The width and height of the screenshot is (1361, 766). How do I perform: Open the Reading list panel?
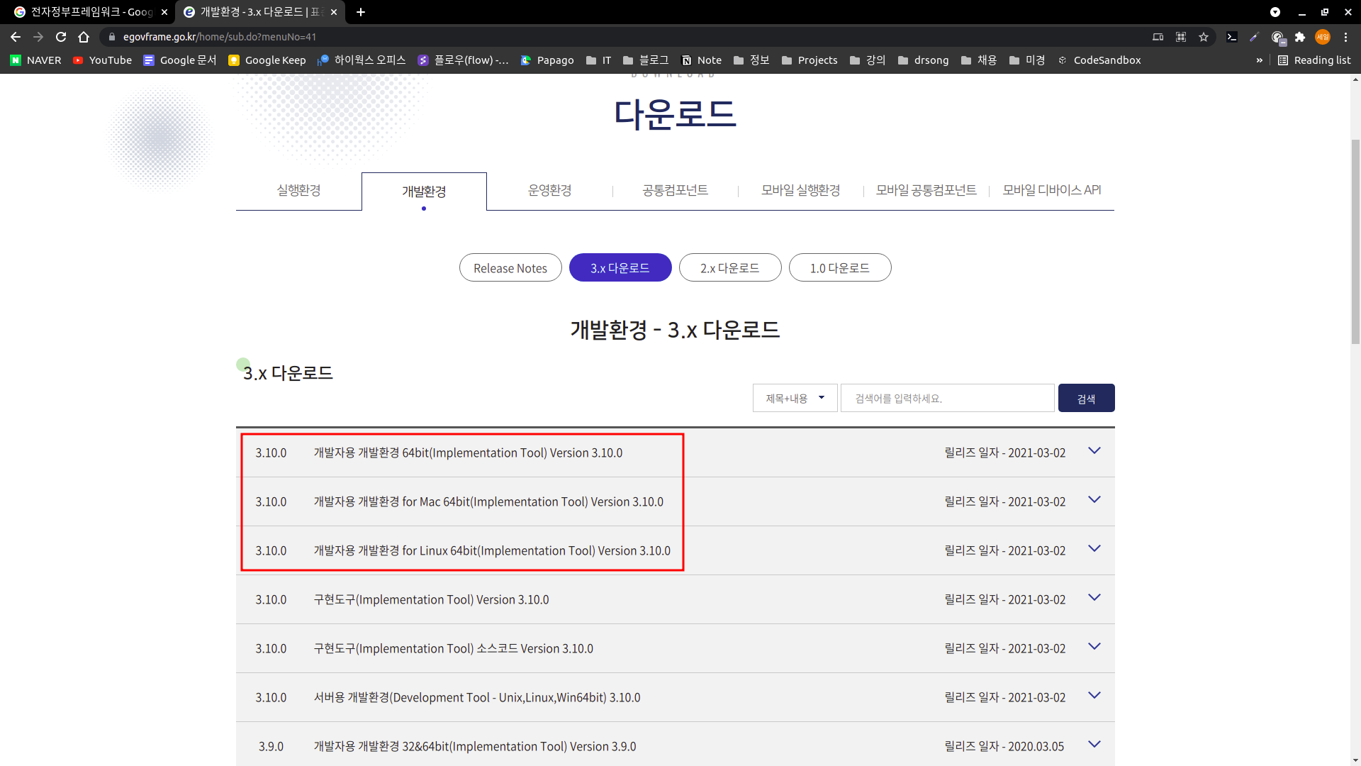pos(1314,60)
